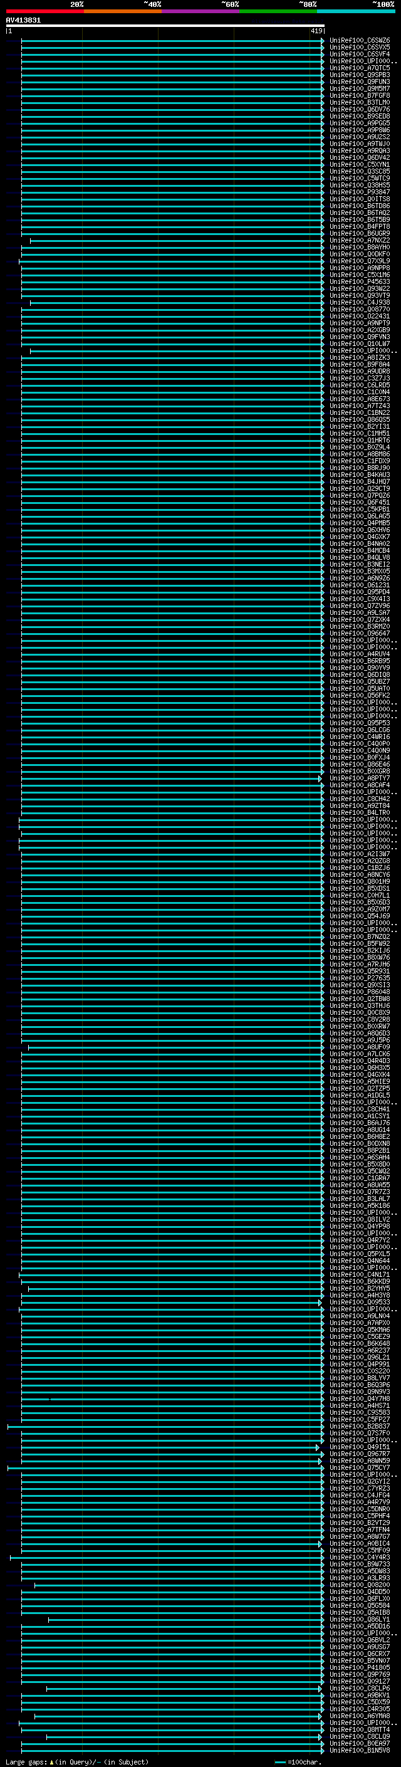This screenshot has height=1767, width=401.
Task: Click the green ~80% identity legend segment
Action: pyautogui.click(x=278, y=11)
